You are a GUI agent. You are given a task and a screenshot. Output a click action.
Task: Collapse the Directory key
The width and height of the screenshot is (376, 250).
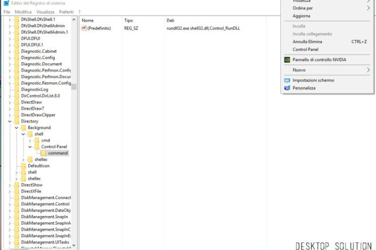click(10, 121)
